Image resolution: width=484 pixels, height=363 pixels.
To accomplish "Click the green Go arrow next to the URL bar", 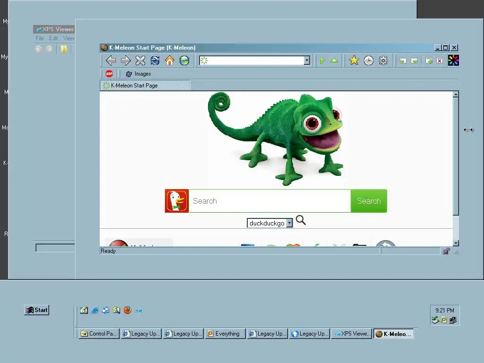I will (x=322, y=60).
